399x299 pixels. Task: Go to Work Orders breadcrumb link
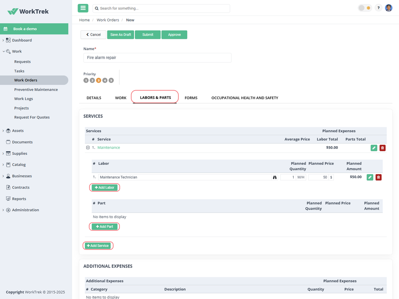tap(108, 20)
